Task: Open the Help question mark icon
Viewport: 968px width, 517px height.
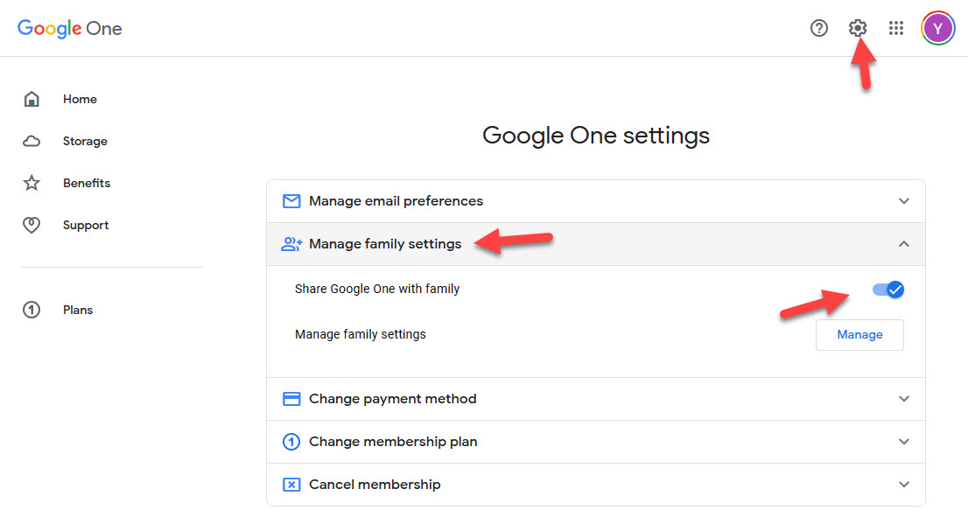Action: click(x=818, y=28)
